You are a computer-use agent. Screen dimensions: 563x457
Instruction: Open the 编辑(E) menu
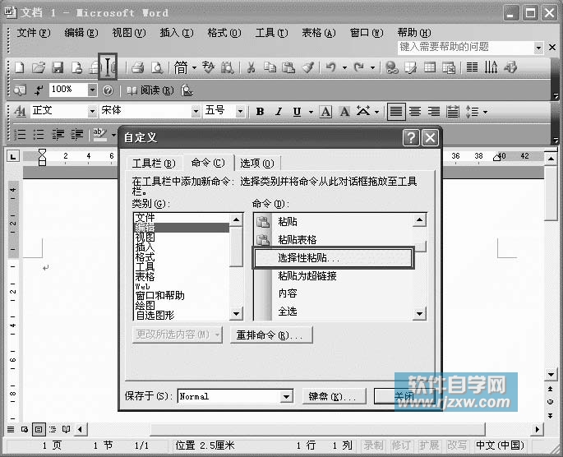pos(81,33)
